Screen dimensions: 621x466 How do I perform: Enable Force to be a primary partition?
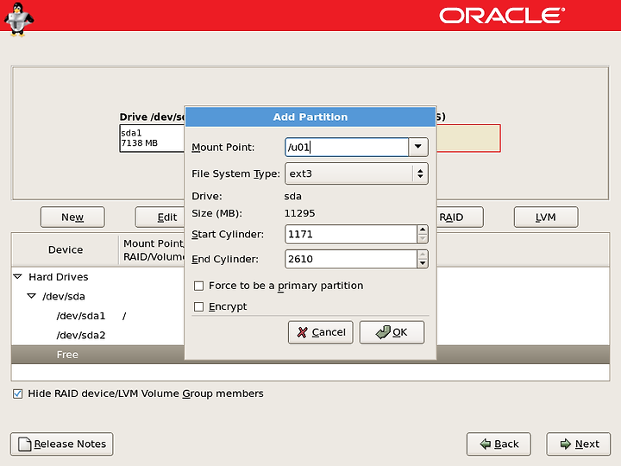point(199,286)
